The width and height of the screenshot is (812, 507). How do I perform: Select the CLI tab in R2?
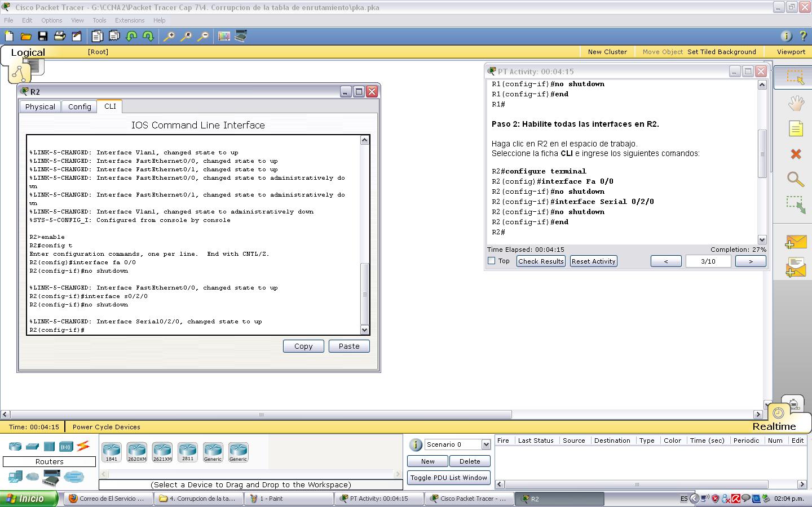[x=110, y=106]
